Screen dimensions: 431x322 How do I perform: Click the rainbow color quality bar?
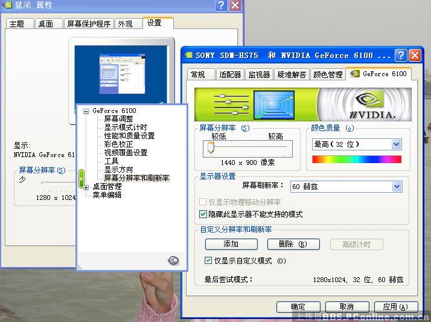[x=357, y=159]
